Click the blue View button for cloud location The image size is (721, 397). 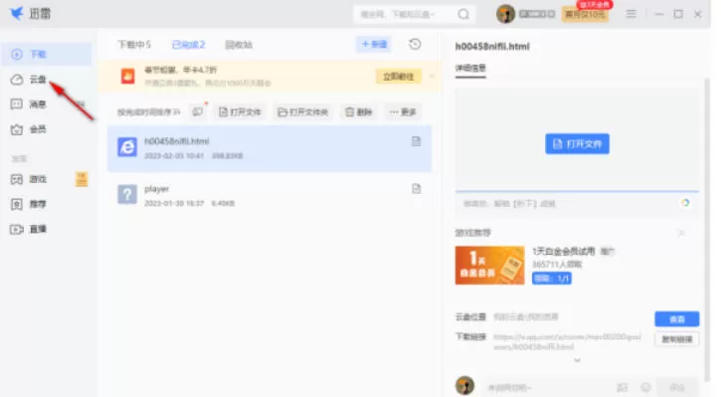(677, 318)
